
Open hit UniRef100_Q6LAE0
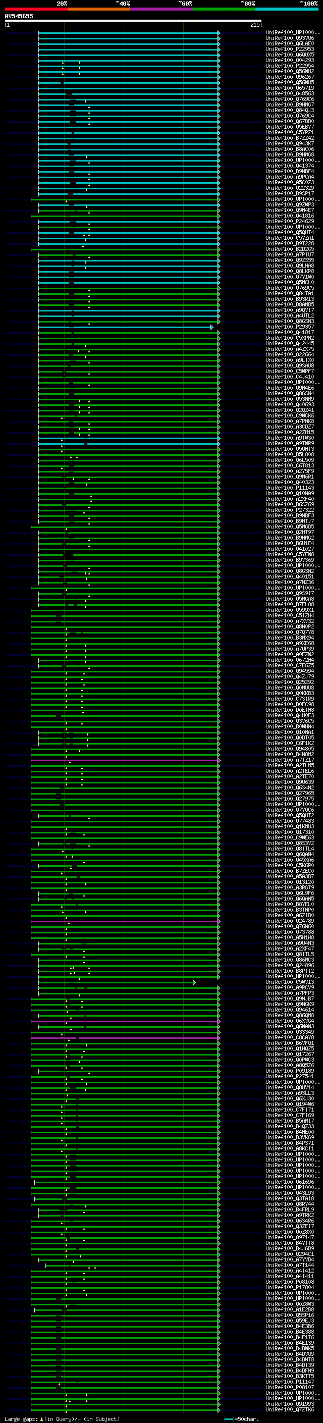[289, 43]
